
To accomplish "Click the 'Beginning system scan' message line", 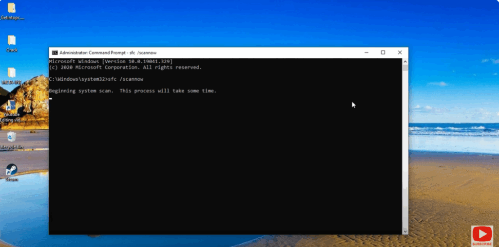I will [x=133, y=91].
